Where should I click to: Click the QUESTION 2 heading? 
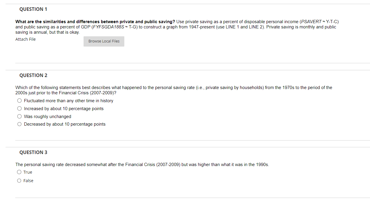tap(33, 75)
